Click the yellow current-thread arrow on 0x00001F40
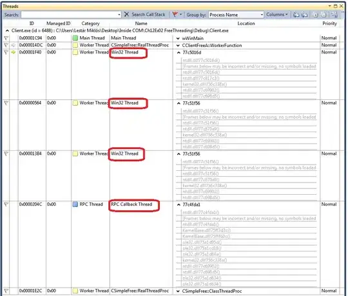 (14, 52)
